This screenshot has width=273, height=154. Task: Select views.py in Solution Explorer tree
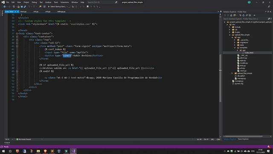[x=243, y=71]
